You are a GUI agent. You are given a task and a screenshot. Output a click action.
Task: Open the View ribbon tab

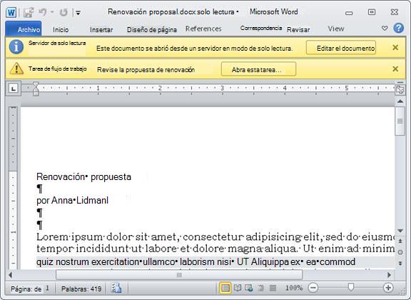336,29
